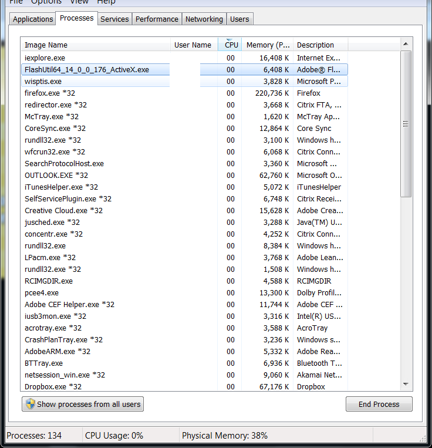Select AdobeARM.exe *32 process
Image resolution: width=432 pixels, height=448 pixels.
click(x=184, y=352)
